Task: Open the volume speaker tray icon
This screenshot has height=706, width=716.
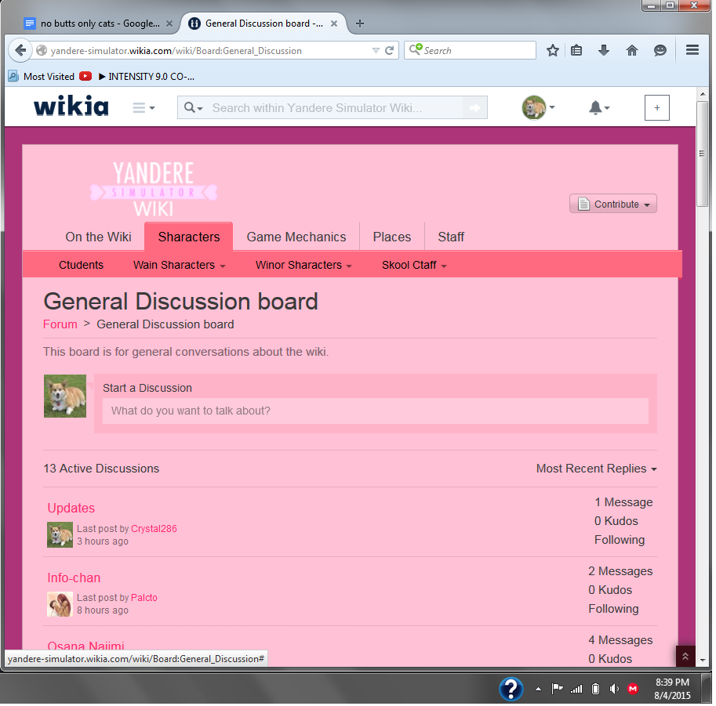Action: (615, 689)
